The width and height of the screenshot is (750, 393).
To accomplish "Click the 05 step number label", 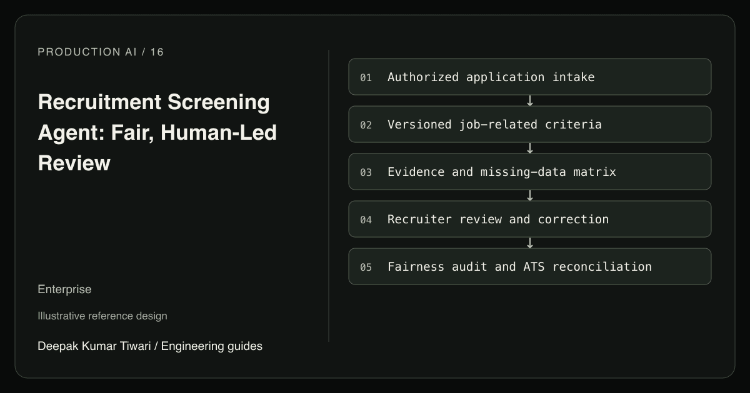I will point(366,267).
